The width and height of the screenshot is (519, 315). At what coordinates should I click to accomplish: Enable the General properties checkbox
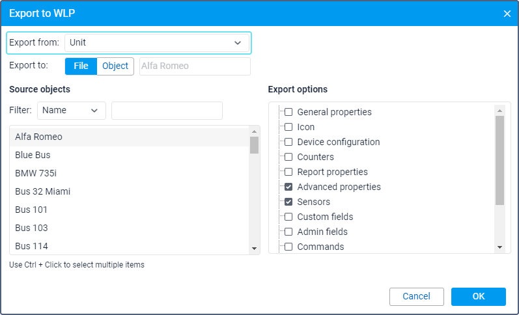click(x=288, y=112)
